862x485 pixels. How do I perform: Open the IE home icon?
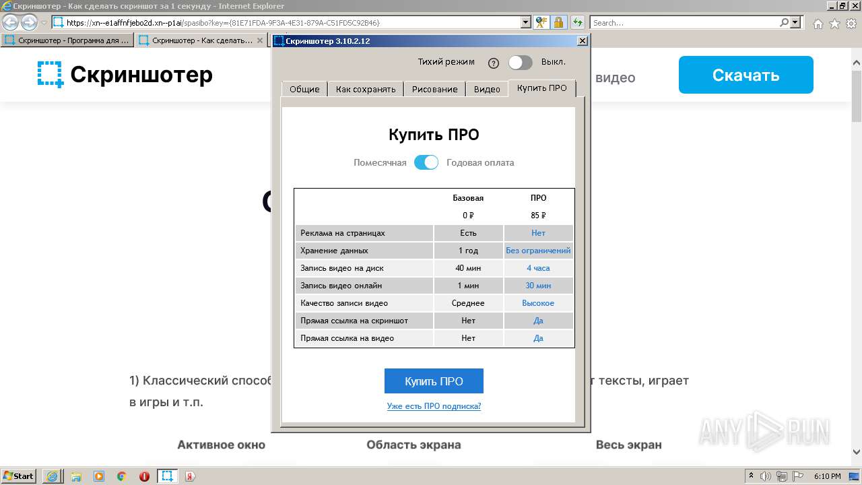[x=818, y=24]
